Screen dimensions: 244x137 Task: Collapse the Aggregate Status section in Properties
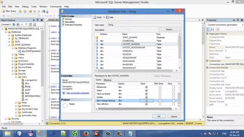click(x=207, y=34)
